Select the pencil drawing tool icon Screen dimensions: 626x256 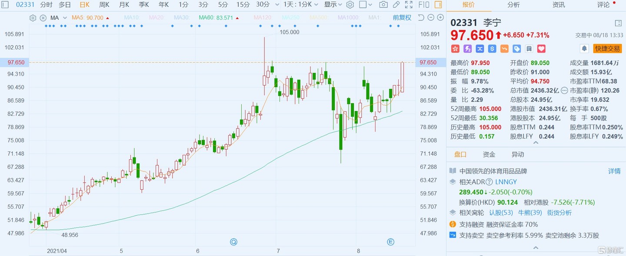(x=396, y=5)
